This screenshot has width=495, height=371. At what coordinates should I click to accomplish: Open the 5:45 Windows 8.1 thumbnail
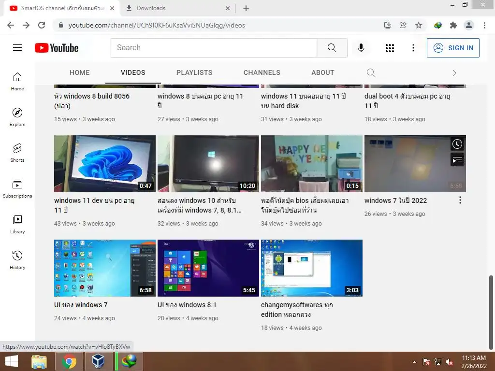click(208, 268)
